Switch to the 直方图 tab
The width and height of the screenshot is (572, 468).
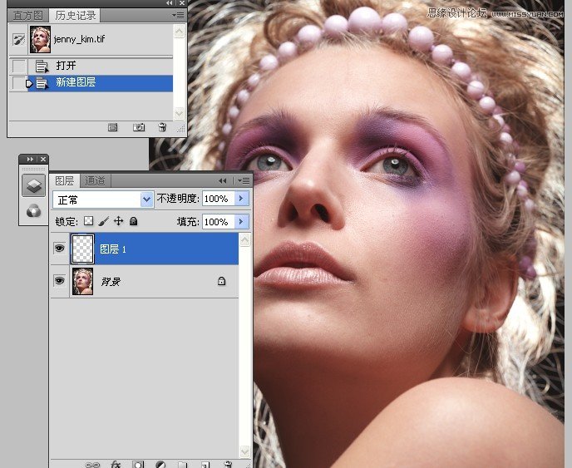pyautogui.click(x=28, y=15)
